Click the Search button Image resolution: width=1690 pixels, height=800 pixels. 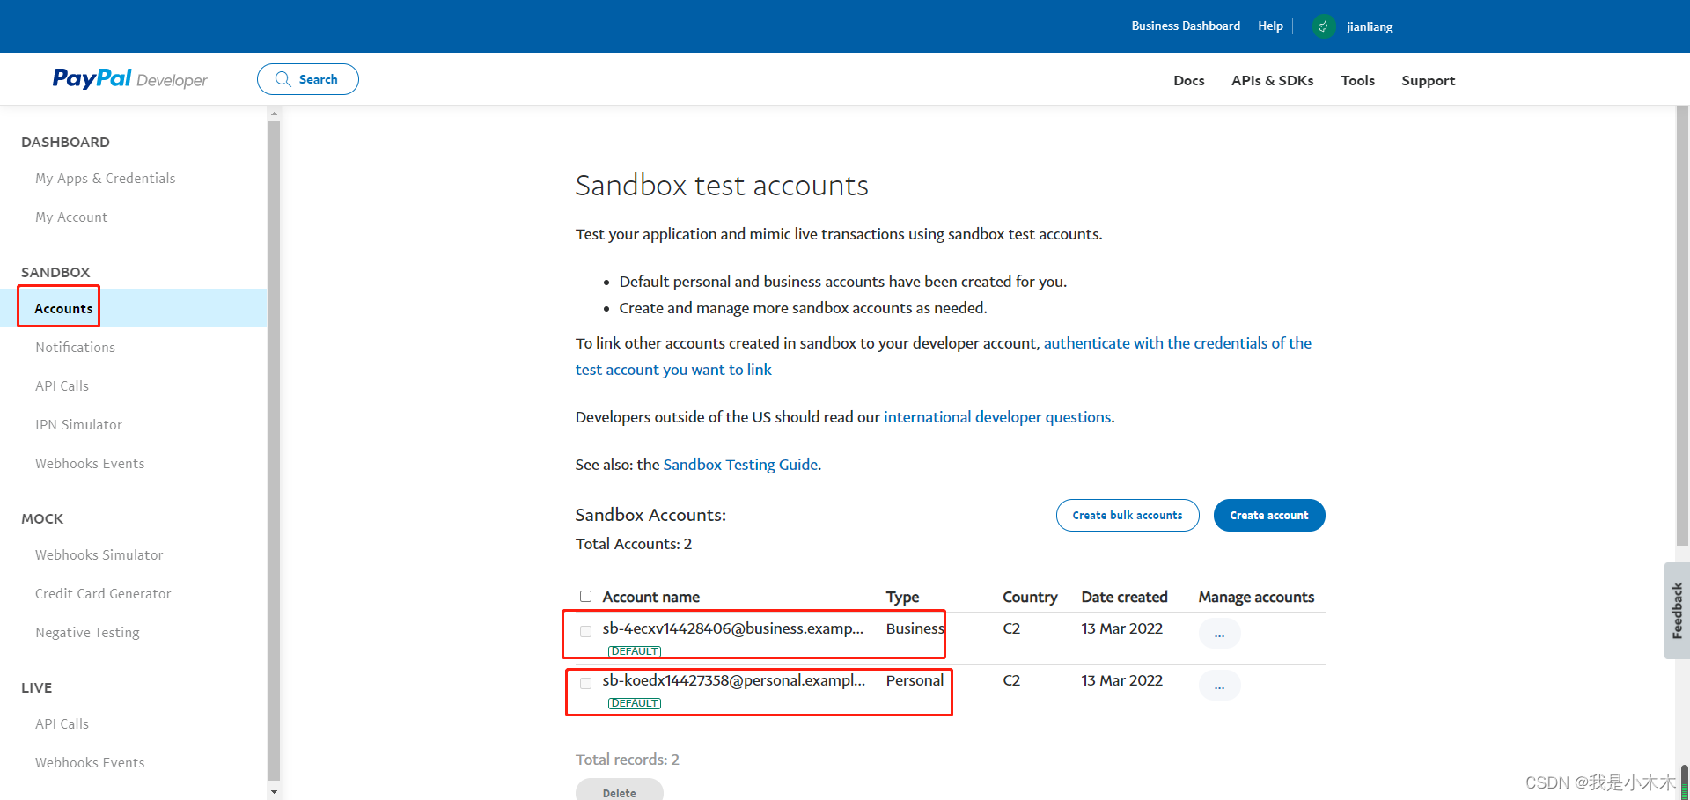(308, 79)
